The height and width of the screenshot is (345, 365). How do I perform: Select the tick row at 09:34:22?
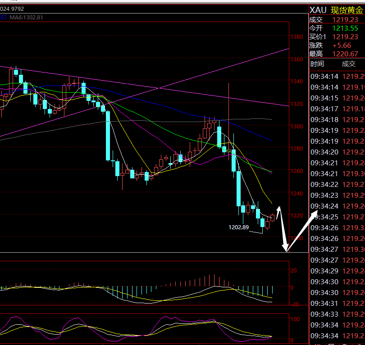[338, 185]
